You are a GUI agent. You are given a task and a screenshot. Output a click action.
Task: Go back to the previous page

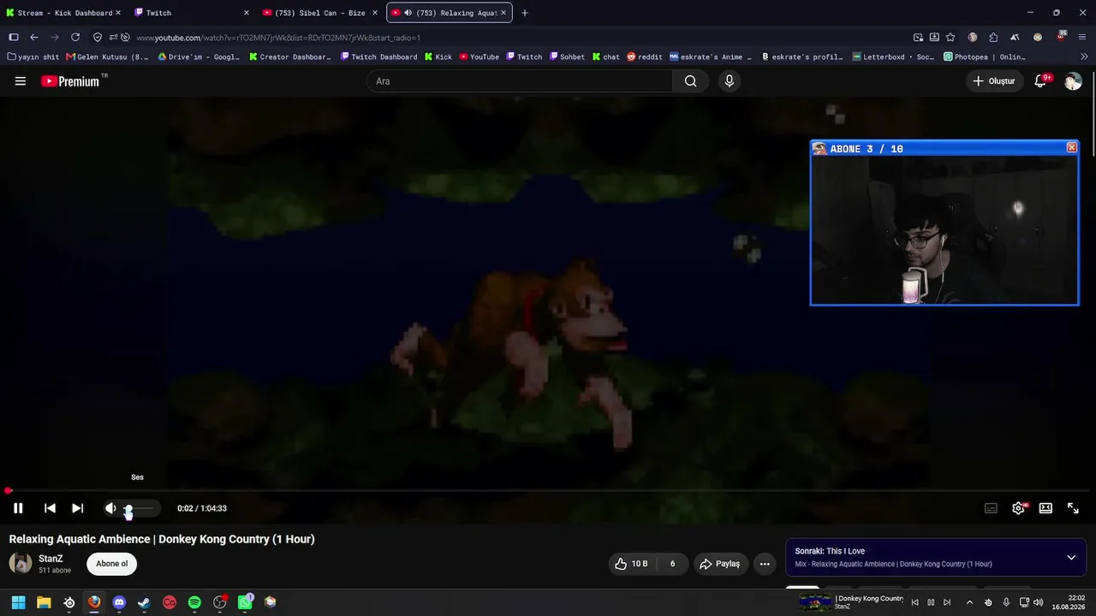click(34, 38)
